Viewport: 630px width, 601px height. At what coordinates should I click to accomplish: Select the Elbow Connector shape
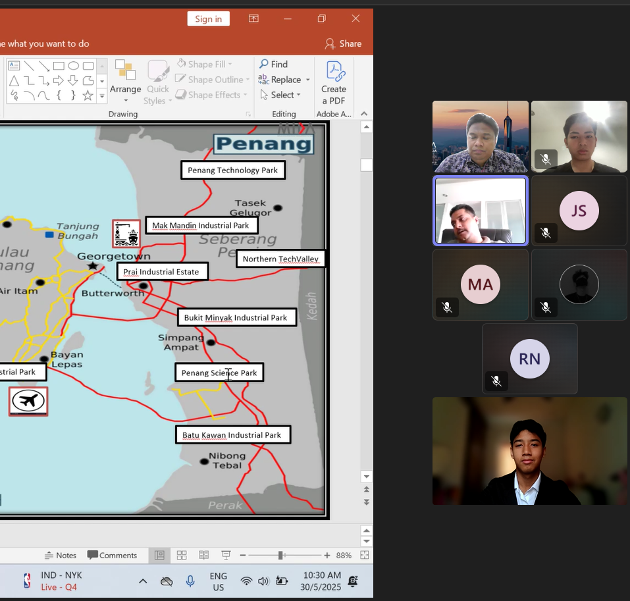tap(29, 81)
